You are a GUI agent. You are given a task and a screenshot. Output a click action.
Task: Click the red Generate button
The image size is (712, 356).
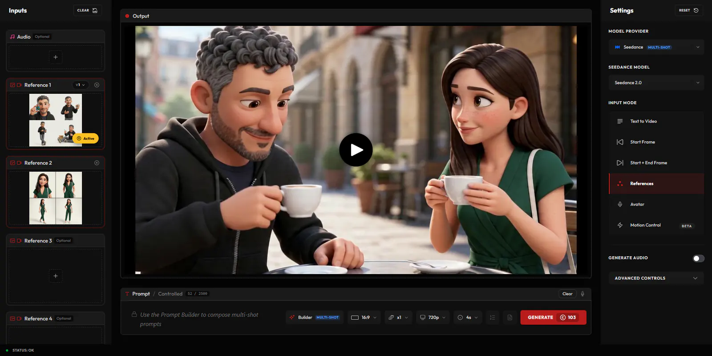pyautogui.click(x=553, y=317)
